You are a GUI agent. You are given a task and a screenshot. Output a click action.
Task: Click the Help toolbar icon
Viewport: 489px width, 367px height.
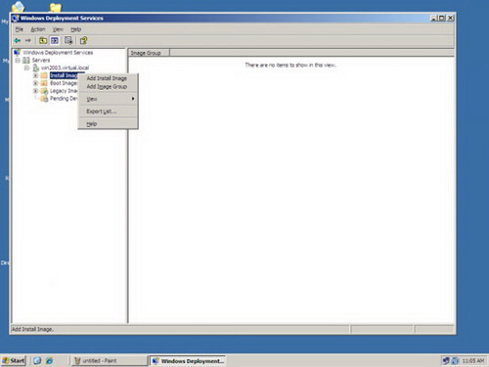pyautogui.click(x=83, y=40)
